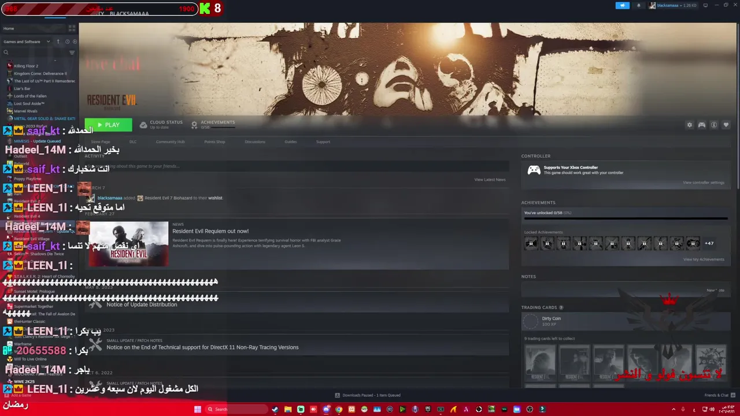The width and height of the screenshot is (740, 416).
Task: Click the Cloud Status icon
Action: (x=143, y=125)
